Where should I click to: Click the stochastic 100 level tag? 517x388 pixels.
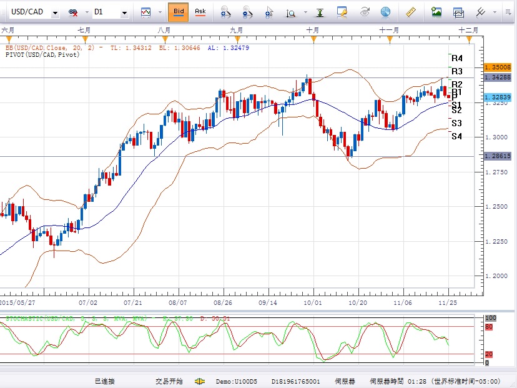(491, 318)
